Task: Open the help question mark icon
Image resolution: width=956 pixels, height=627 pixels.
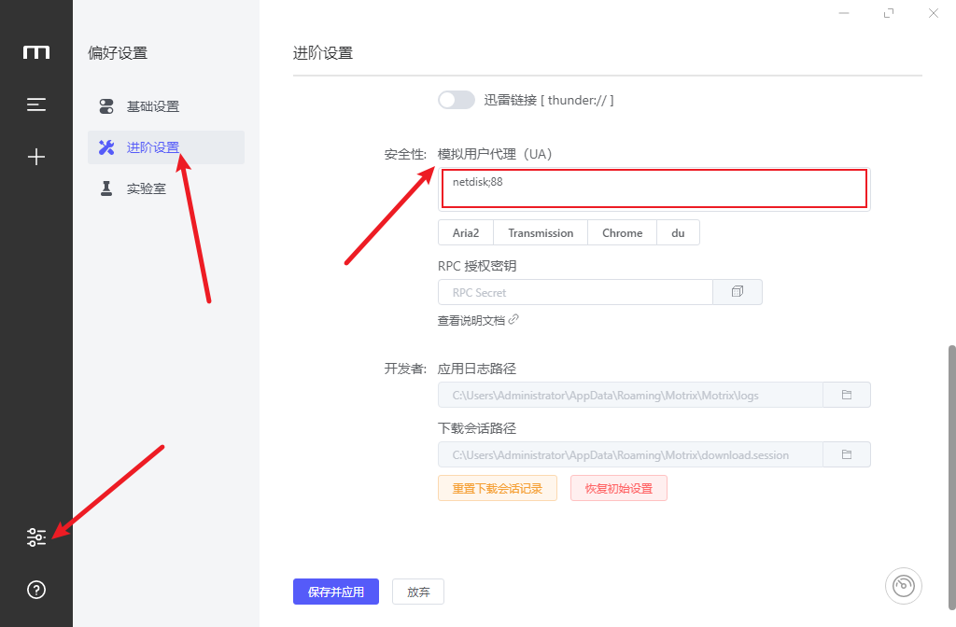Action: click(36, 590)
